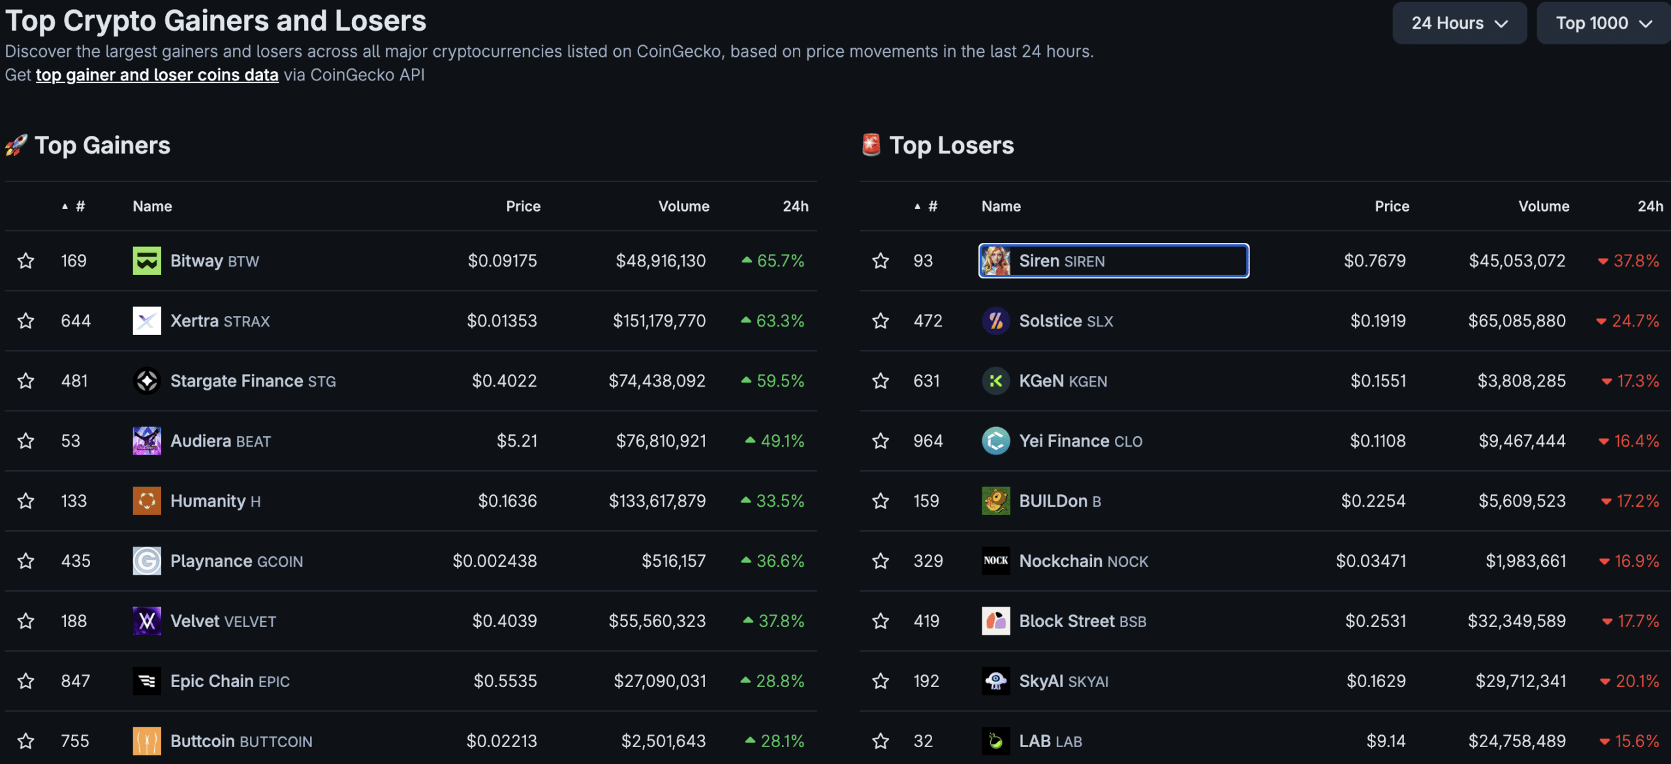Click the BUILDon B logo

pyautogui.click(x=996, y=501)
